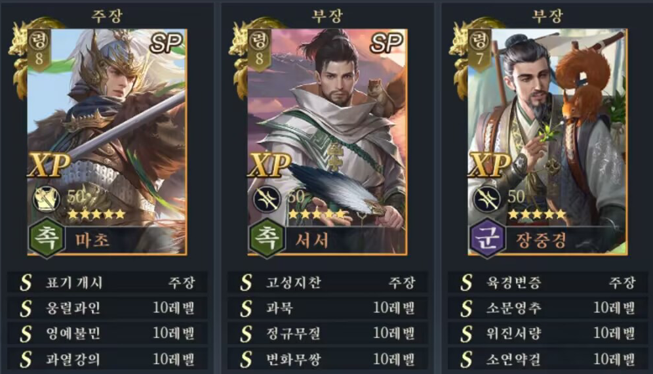
Task: Click 장중경's archer troop type icon
Action: pos(487,199)
